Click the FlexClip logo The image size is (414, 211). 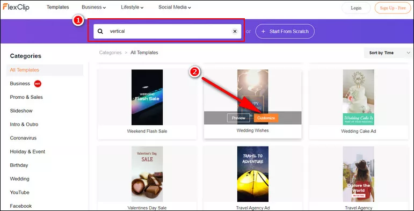click(16, 7)
